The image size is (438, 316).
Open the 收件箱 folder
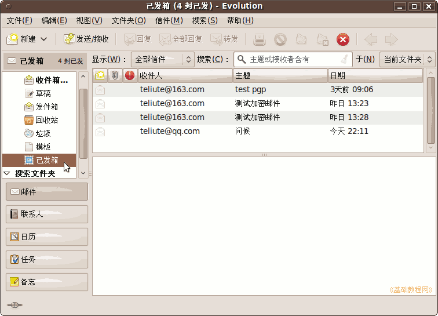click(x=46, y=80)
